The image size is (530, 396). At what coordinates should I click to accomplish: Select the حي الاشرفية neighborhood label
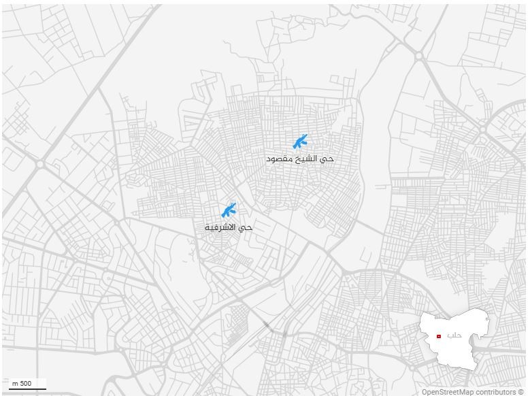229,227
